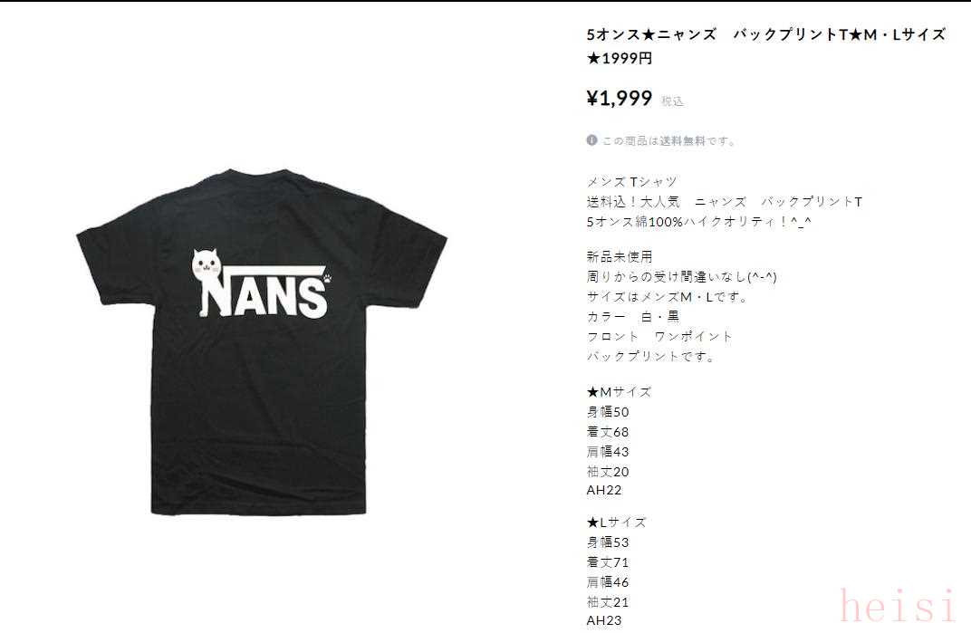The image size is (971, 633).
Task: Click the paw print icon on the shirt
Action: coord(328,276)
